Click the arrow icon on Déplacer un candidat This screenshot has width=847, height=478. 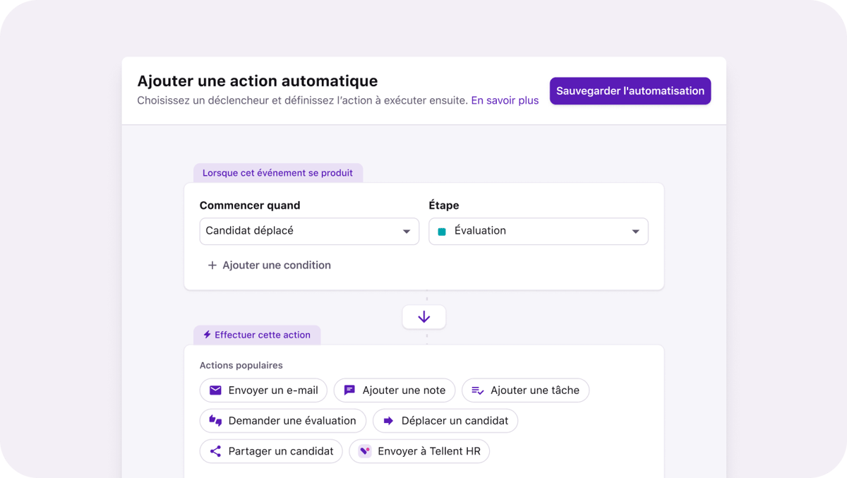pos(388,420)
